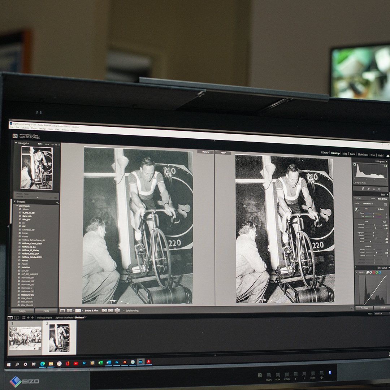Click the tone curve target adjustment icon
The width and height of the screenshot is (390, 390).
356,272
